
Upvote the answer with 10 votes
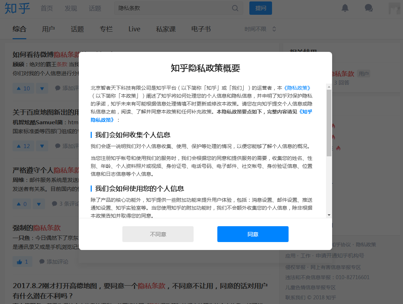(x=23, y=89)
